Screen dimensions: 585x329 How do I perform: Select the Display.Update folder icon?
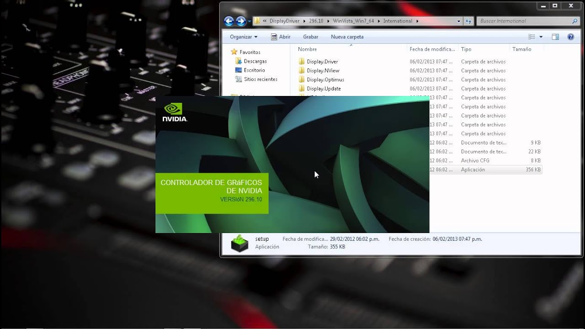[x=302, y=89]
